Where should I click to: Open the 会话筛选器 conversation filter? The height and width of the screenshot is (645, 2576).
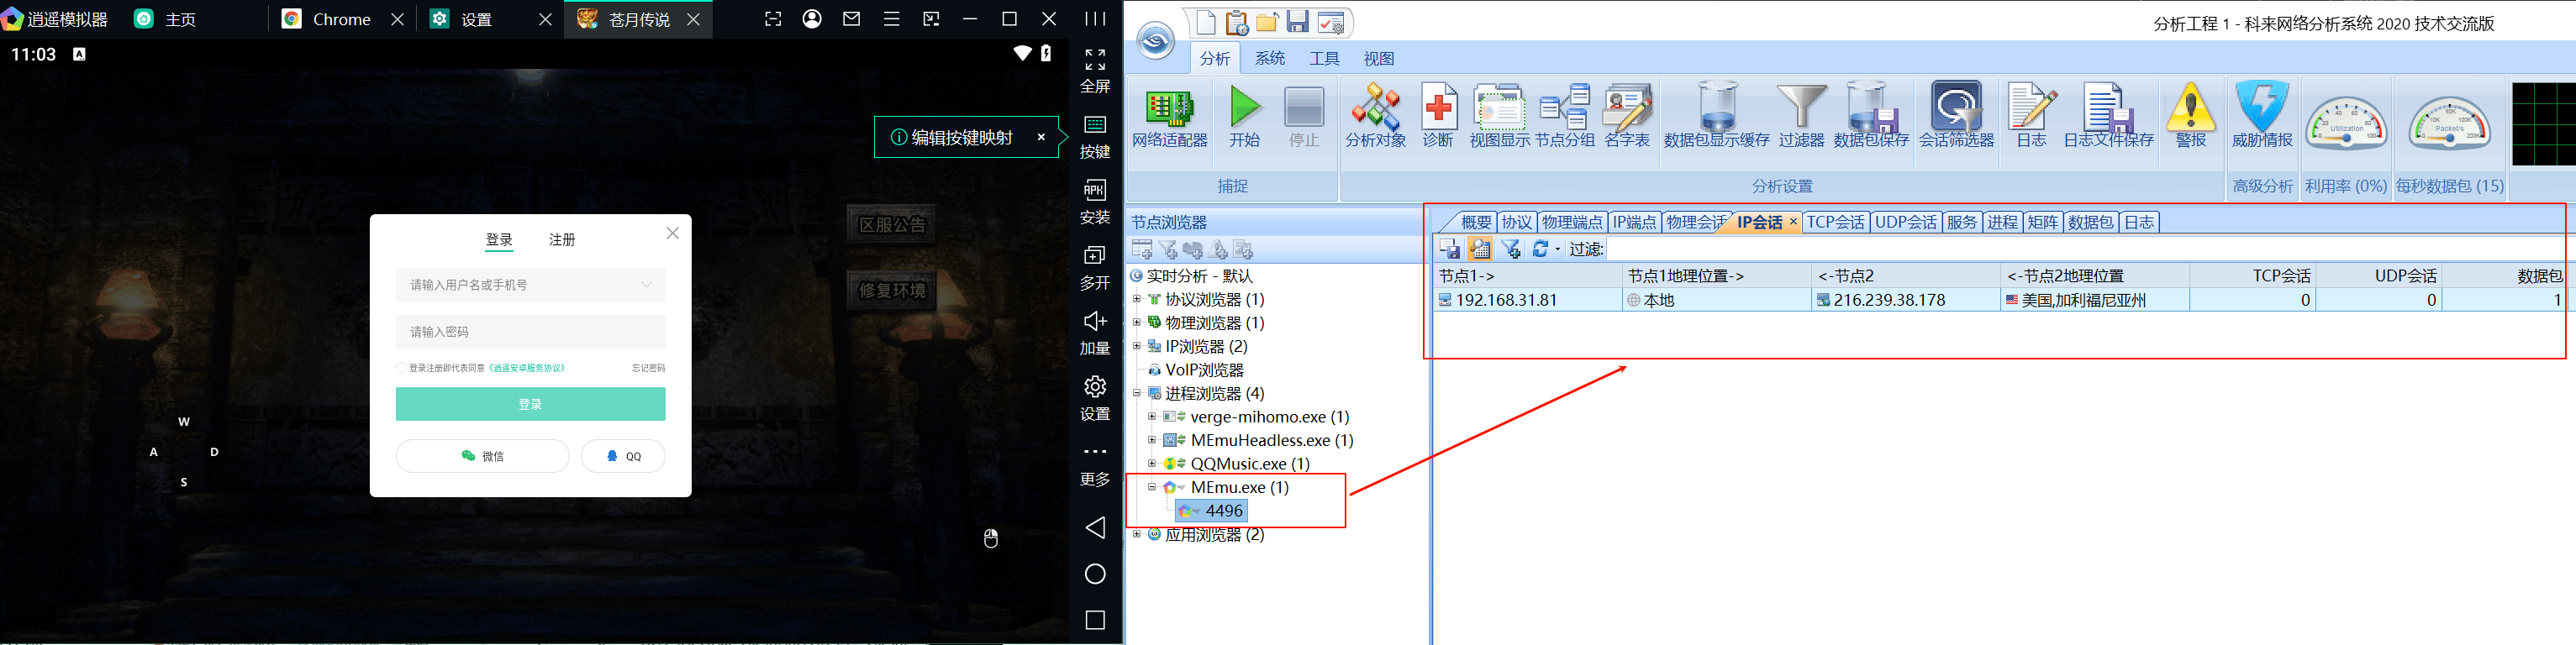click(x=1956, y=116)
